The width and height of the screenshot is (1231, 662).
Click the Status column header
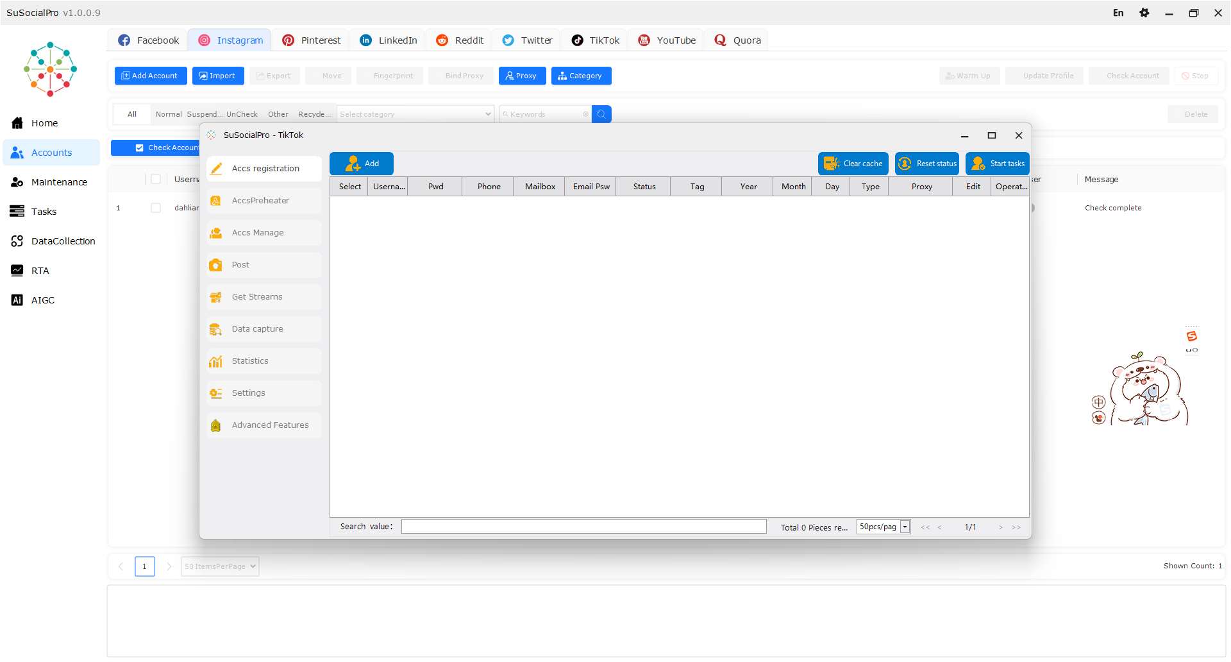[644, 187]
